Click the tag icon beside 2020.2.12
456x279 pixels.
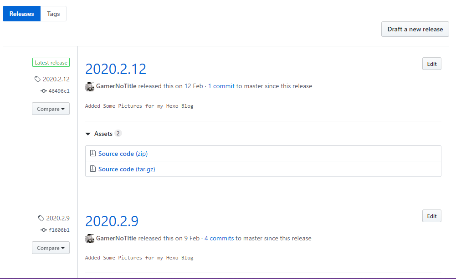[x=37, y=79]
